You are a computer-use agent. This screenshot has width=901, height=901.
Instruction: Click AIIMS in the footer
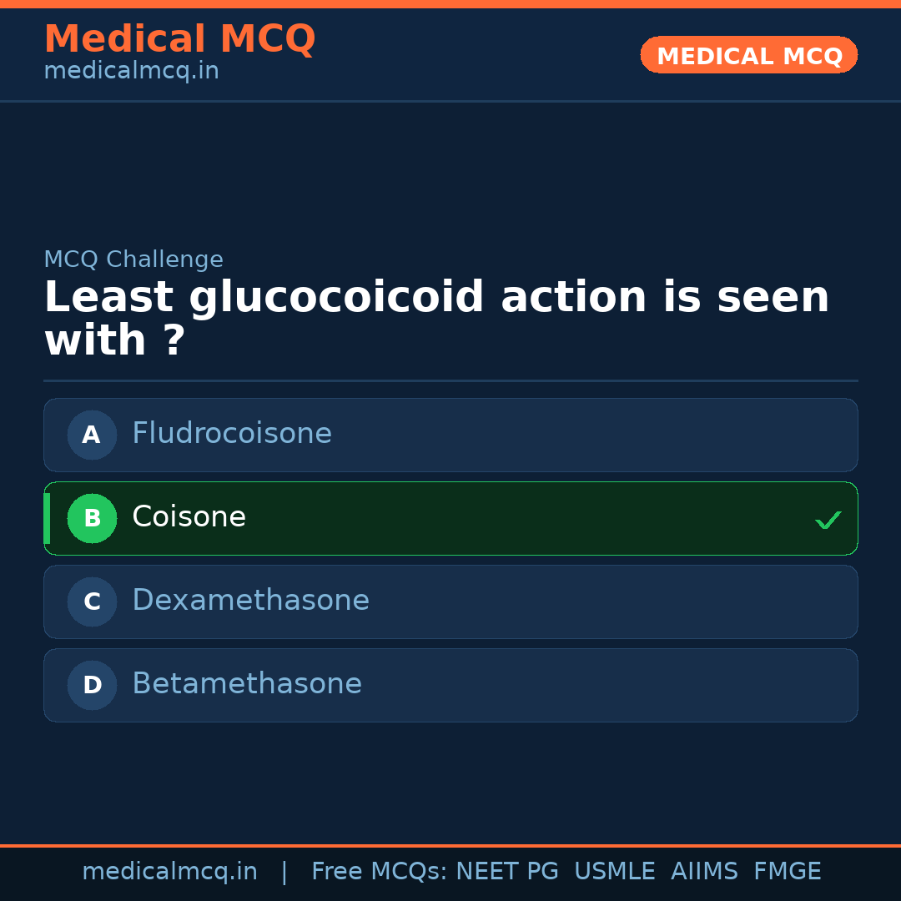(704, 872)
